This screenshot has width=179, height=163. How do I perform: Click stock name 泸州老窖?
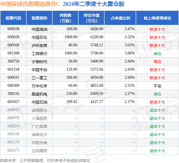(39, 45)
